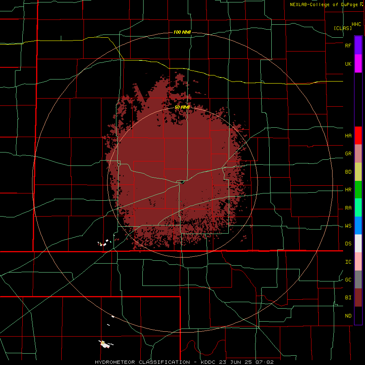Click the dusty pink GR legend swatch
Screen dimensions: 365x365
coord(358,154)
